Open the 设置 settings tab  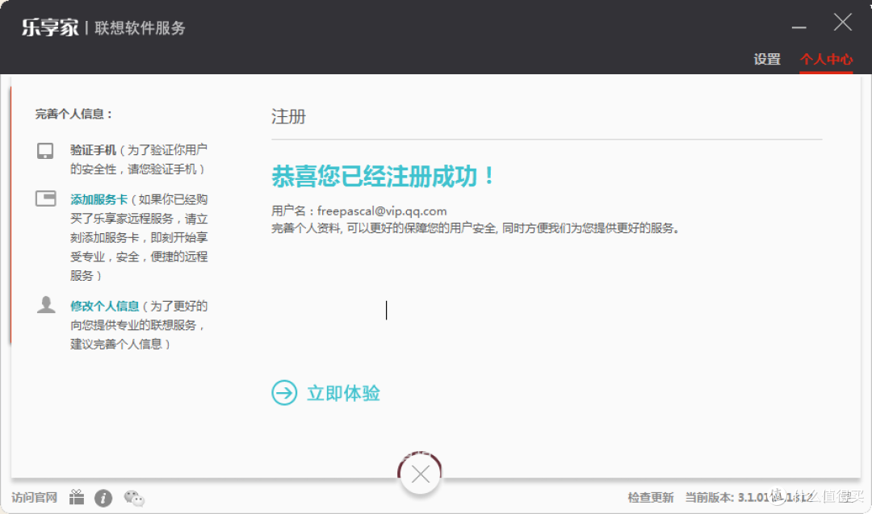tap(767, 60)
